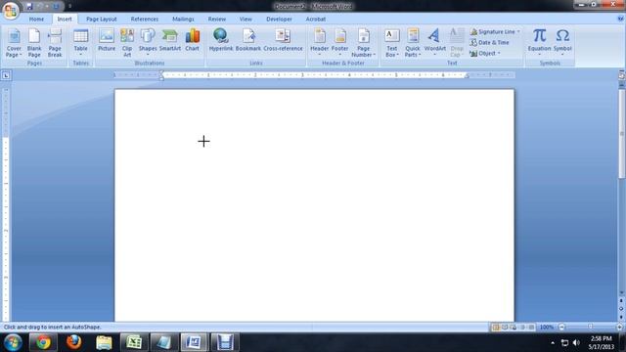
Task: Open Excel from the taskbar
Action: (x=134, y=342)
